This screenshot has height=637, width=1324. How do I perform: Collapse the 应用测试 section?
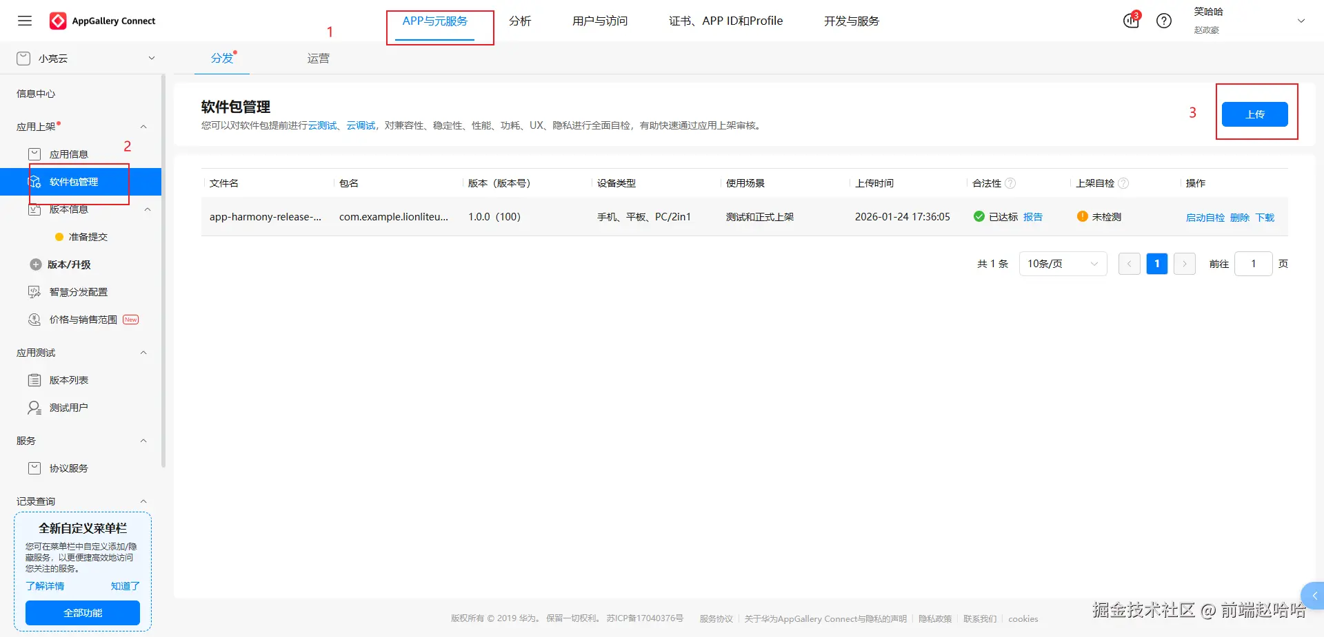click(x=143, y=353)
